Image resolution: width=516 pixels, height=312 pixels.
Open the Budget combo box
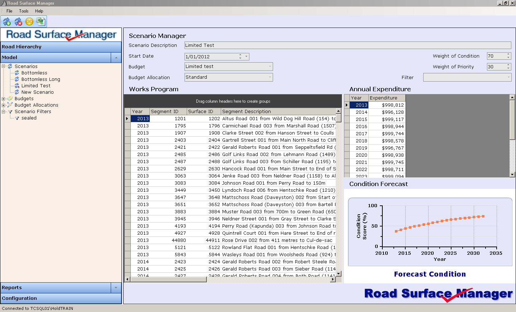(229, 67)
